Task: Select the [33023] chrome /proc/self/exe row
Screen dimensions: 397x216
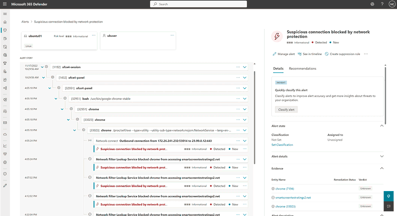Action: [x=168, y=130]
